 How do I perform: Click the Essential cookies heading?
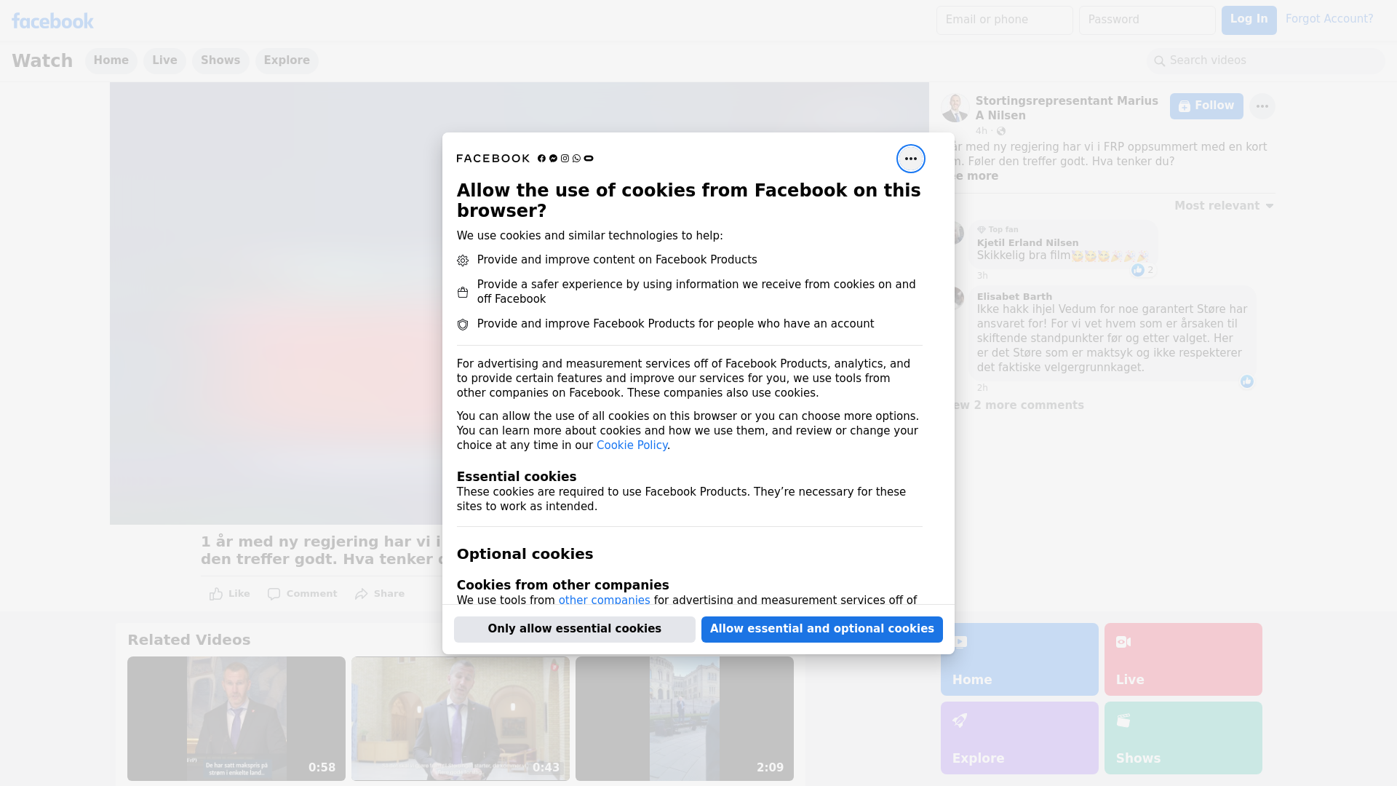pyautogui.click(x=517, y=477)
